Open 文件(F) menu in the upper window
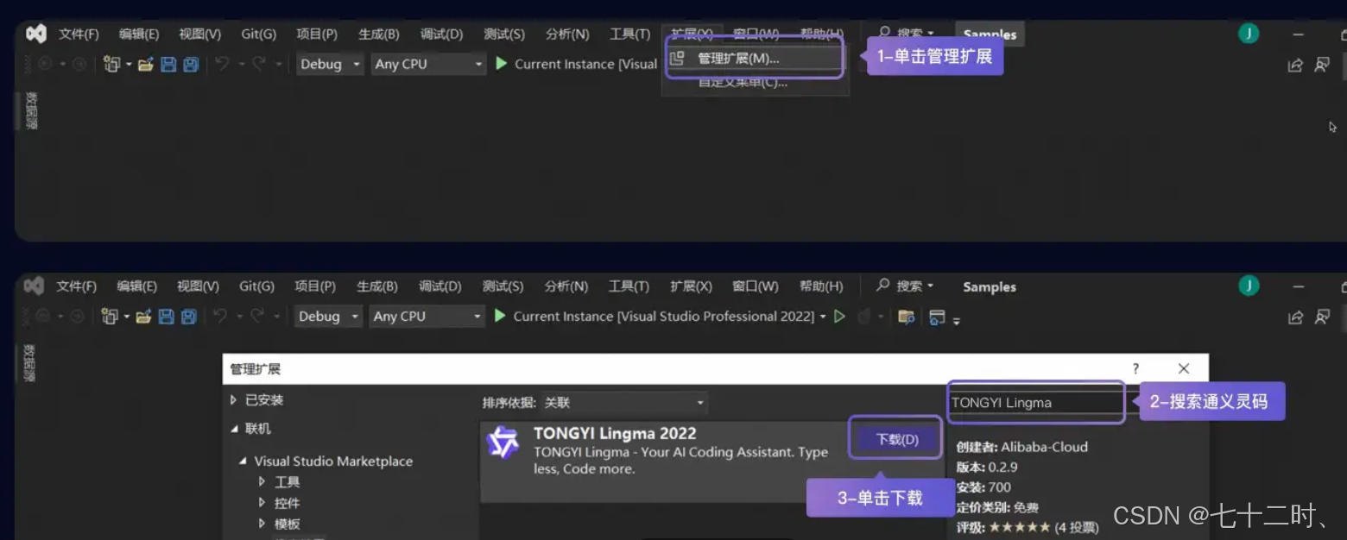 79,34
